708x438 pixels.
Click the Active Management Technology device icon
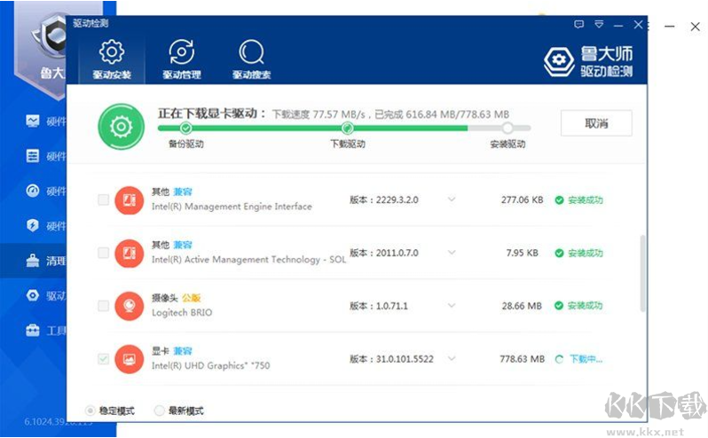coord(130,253)
